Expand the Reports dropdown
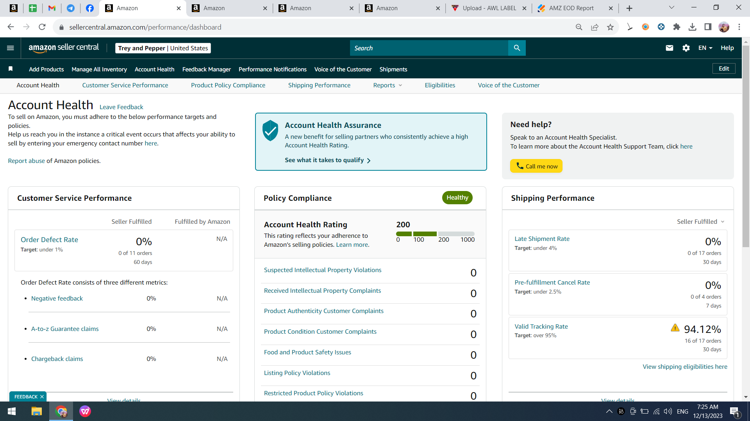 pyautogui.click(x=387, y=85)
